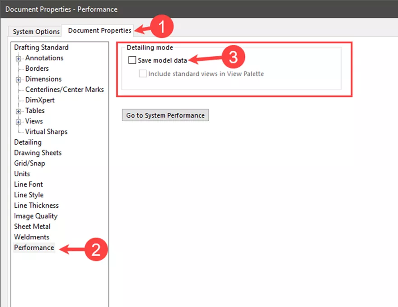Open Drawing Sheets settings

pyautogui.click(x=38, y=153)
